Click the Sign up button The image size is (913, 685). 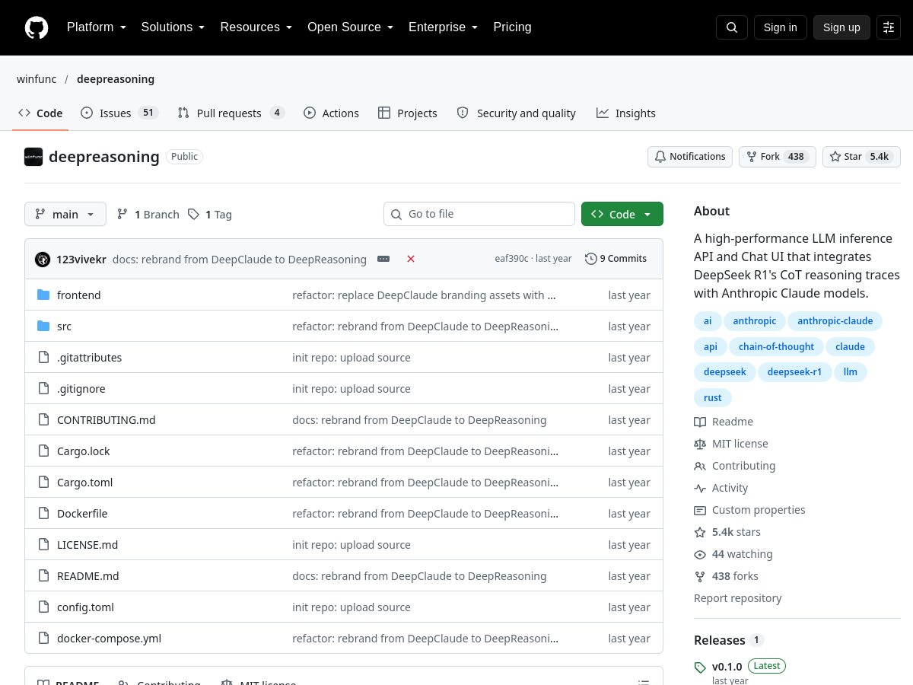click(x=841, y=27)
